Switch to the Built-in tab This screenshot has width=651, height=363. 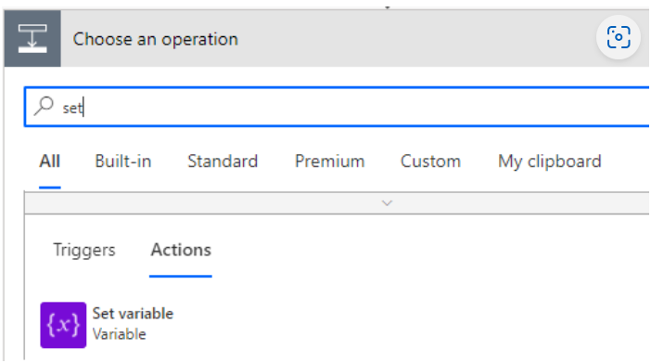pyautogui.click(x=123, y=162)
